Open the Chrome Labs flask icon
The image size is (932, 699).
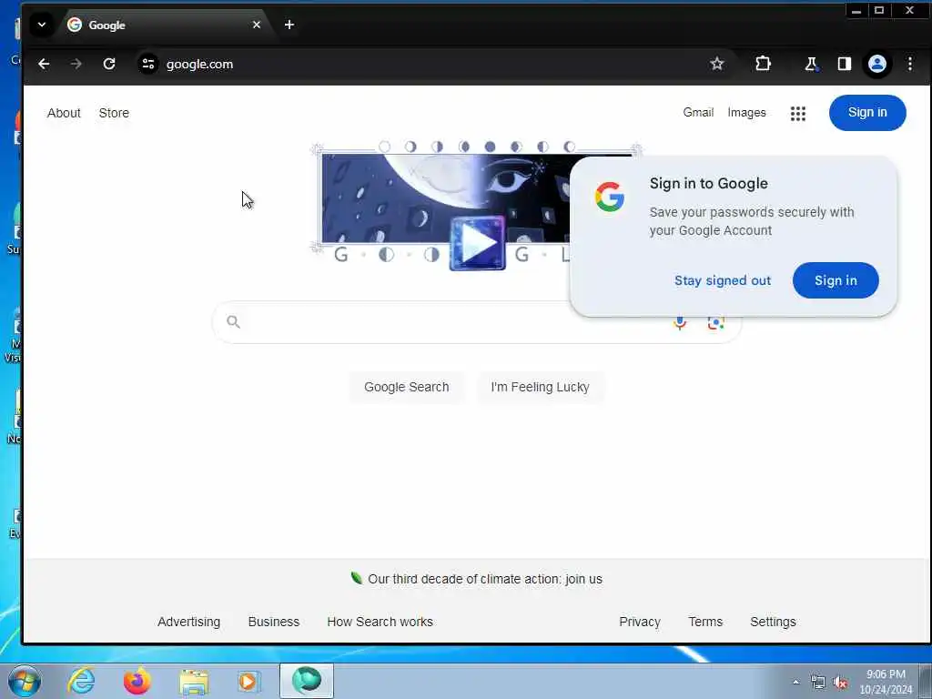tap(811, 64)
